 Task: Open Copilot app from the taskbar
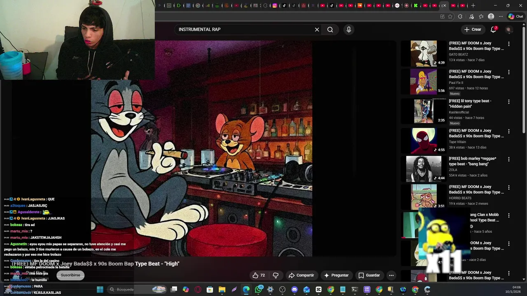(x=186, y=289)
